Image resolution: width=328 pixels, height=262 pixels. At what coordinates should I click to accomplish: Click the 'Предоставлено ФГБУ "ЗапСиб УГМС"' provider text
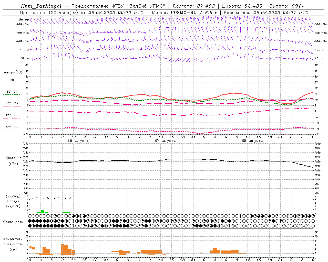click(x=119, y=6)
